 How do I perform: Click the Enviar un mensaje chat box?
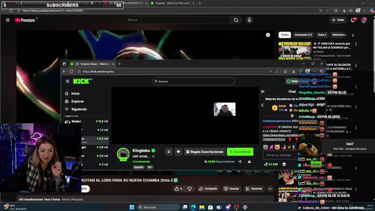(x=280, y=155)
